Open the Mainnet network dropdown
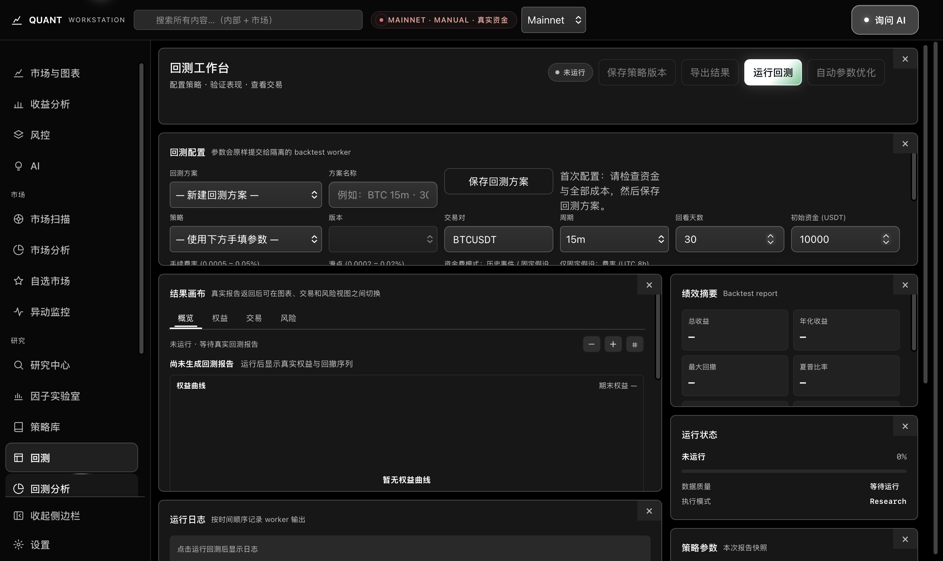Image resolution: width=943 pixels, height=561 pixels. [553, 20]
